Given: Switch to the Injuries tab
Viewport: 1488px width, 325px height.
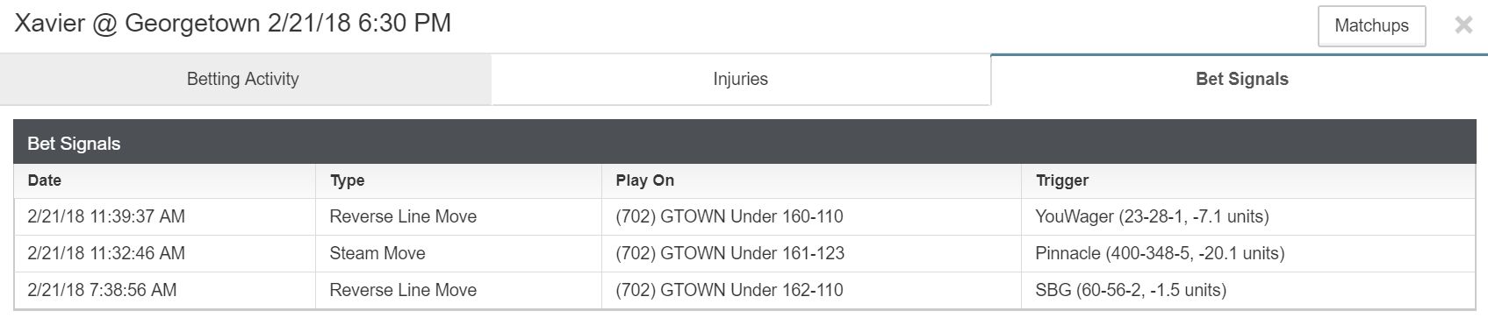Looking at the screenshot, I should coord(740,79).
